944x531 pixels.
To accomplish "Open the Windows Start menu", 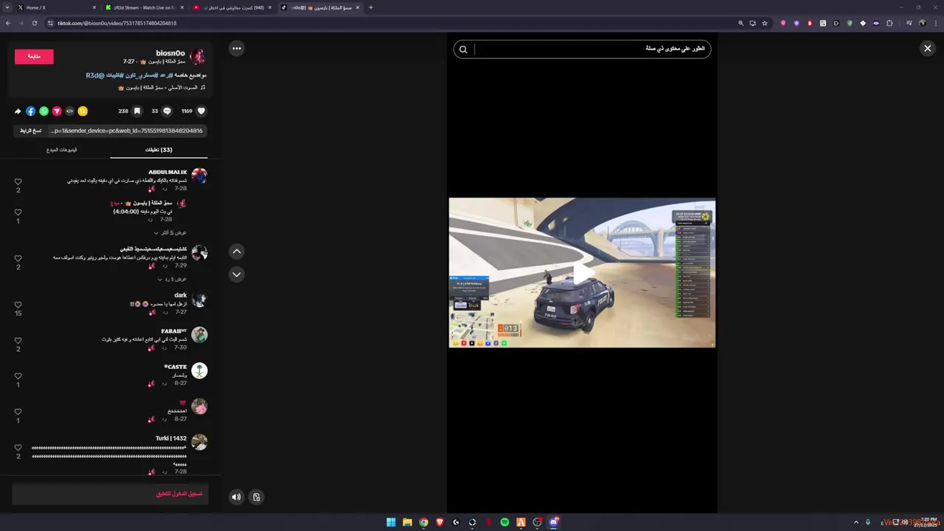I will click(x=391, y=522).
